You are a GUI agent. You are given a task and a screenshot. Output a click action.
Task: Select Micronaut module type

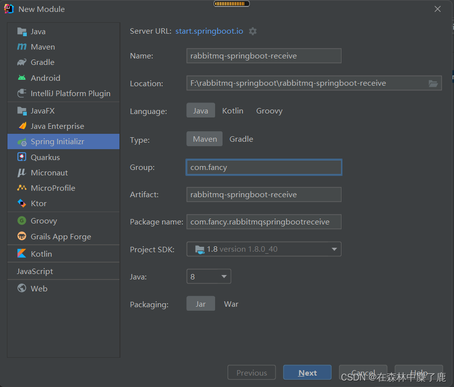click(x=63, y=173)
